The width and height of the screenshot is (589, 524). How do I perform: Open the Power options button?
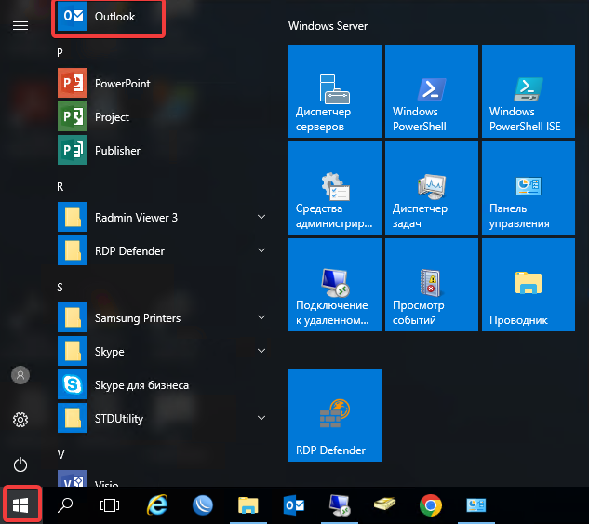(20, 464)
